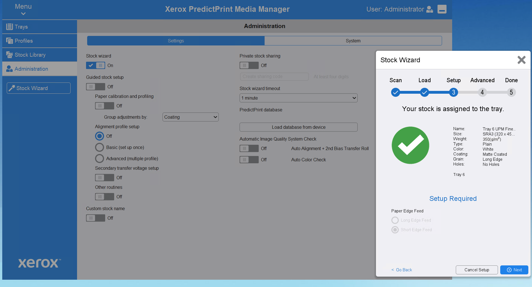This screenshot has height=287, width=532.
Task: Click the Stock Library sidebar icon
Action: click(x=10, y=55)
